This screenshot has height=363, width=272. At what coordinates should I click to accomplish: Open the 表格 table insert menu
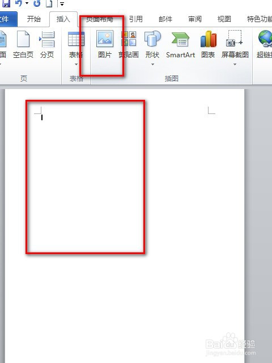pyautogui.click(x=76, y=45)
